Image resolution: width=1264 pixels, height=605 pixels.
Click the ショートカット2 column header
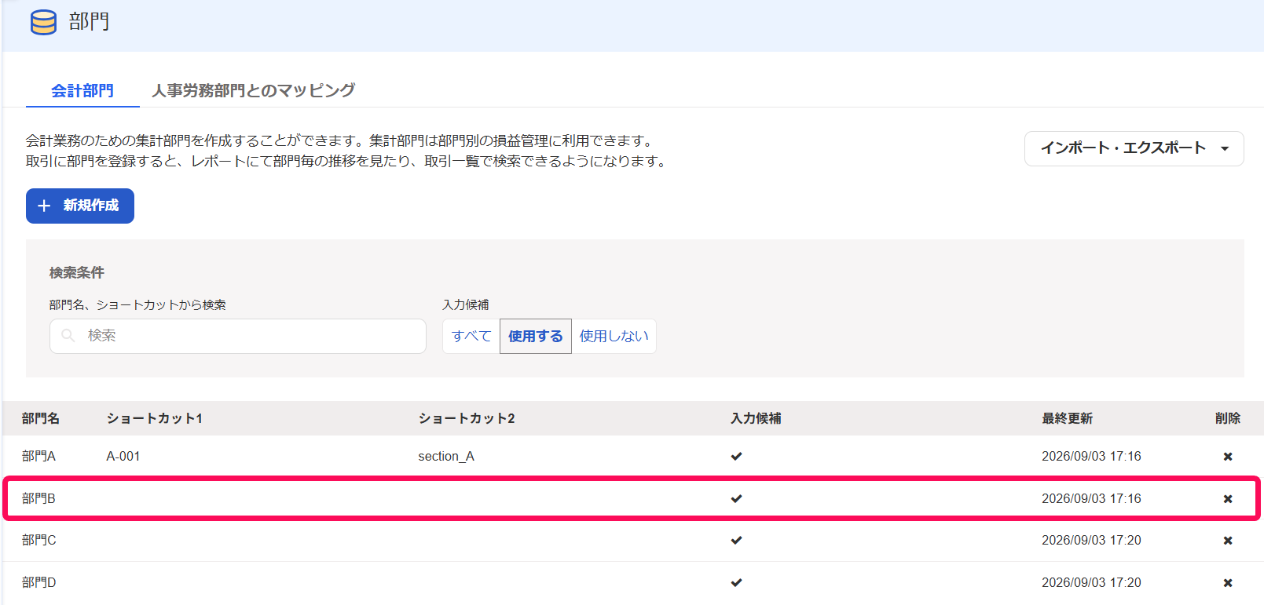pyautogui.click(x=467, y=418)
